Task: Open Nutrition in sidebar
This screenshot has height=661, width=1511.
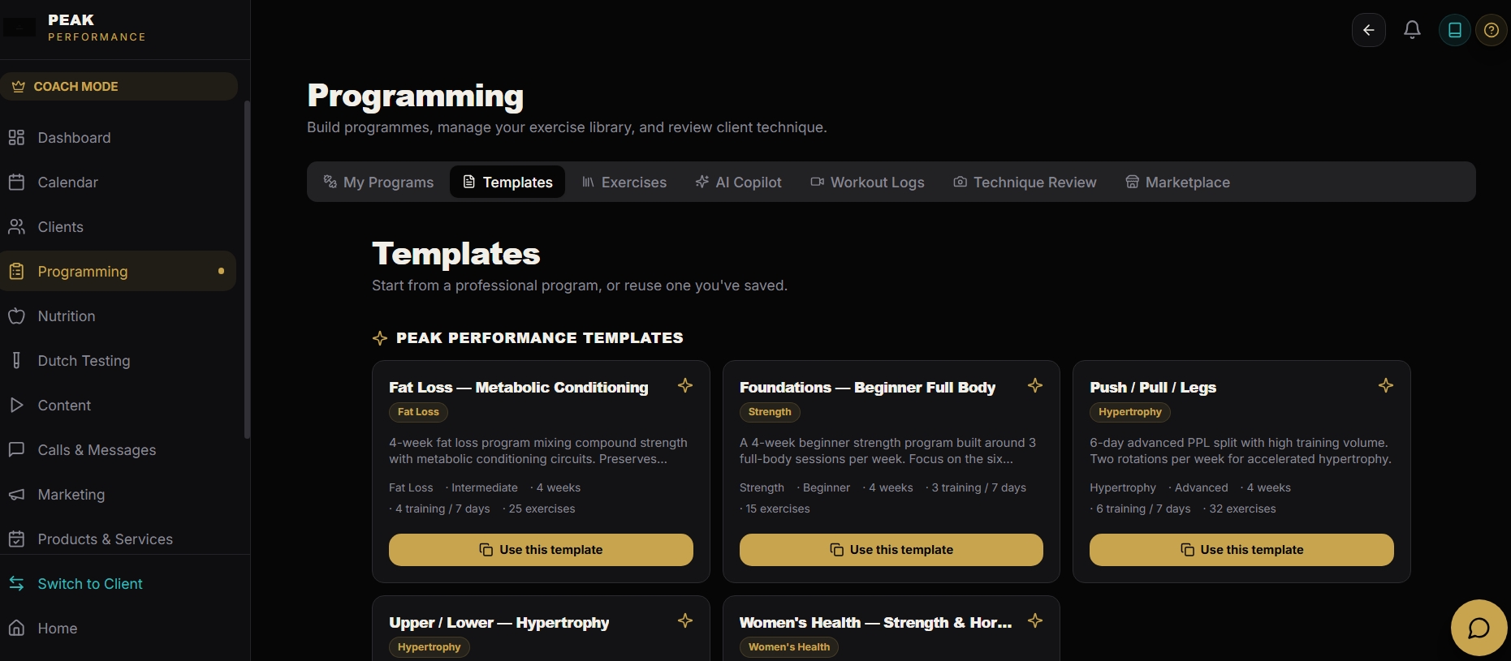Action: 119,316
